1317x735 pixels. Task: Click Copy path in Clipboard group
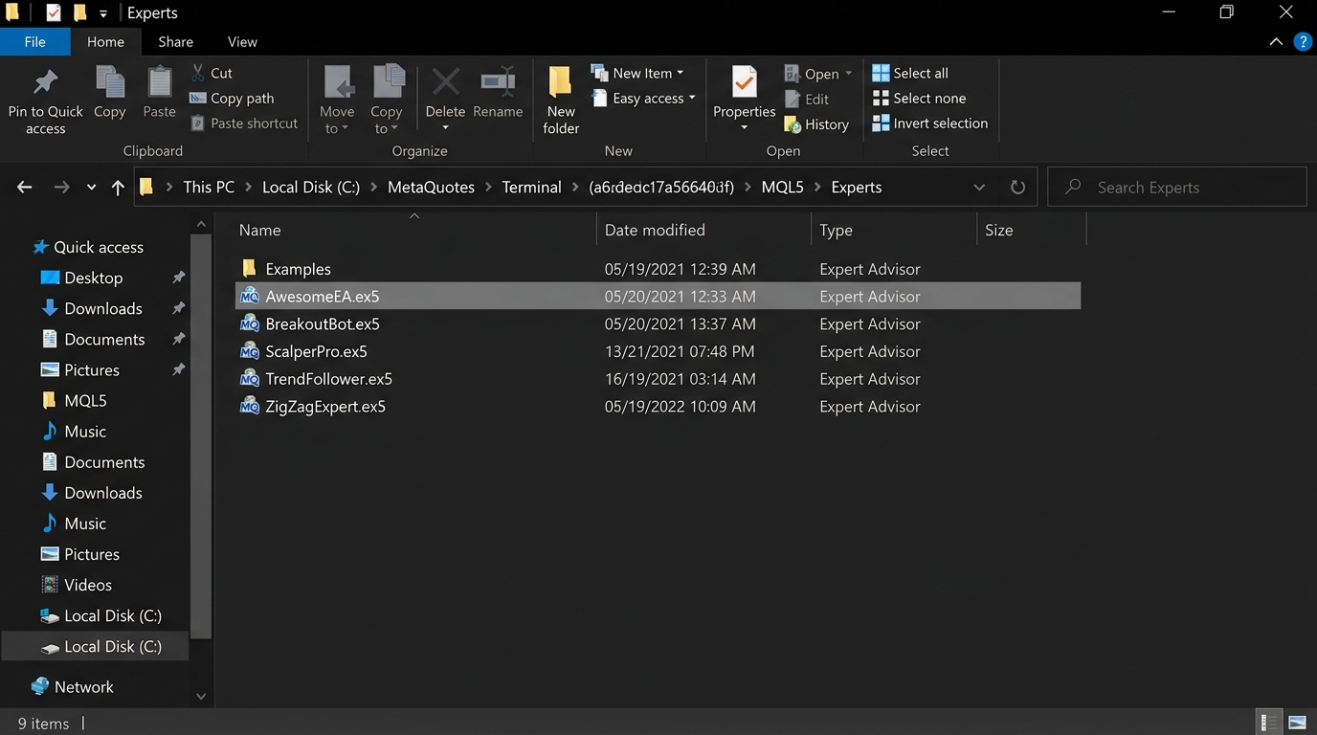tap(233, 98)
